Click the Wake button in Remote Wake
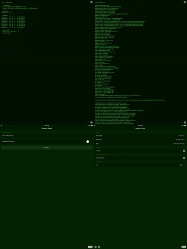The height and width of the screenshot is (249, 187). (x=47, y=147)
